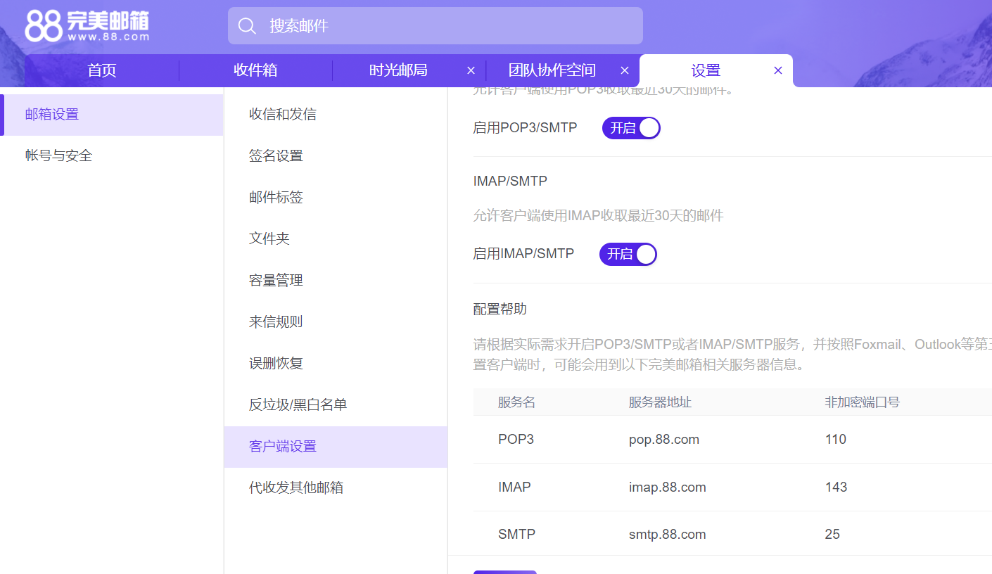Open 签名设置 settings
This screenshot has height=574, width=992.
pyautogui.click(x=336, y=156)
